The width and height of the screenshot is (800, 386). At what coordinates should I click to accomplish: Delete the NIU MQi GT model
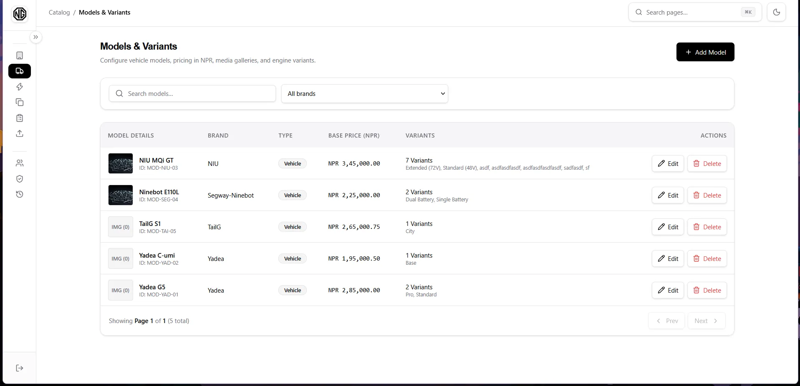pos(707,163)
